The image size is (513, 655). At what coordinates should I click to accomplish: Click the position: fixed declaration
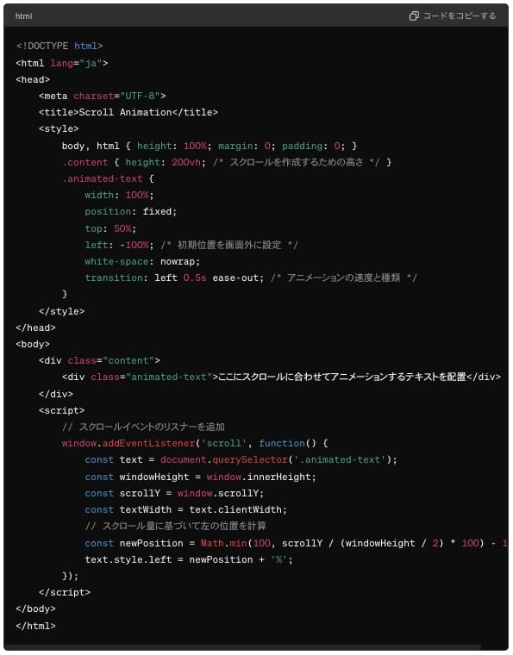[x=131, y=212]
